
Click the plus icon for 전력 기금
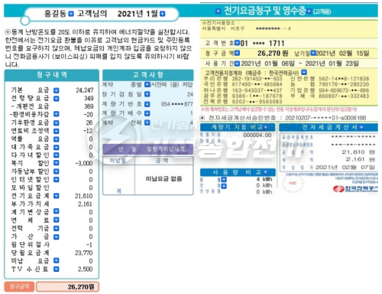click(57, 228)
